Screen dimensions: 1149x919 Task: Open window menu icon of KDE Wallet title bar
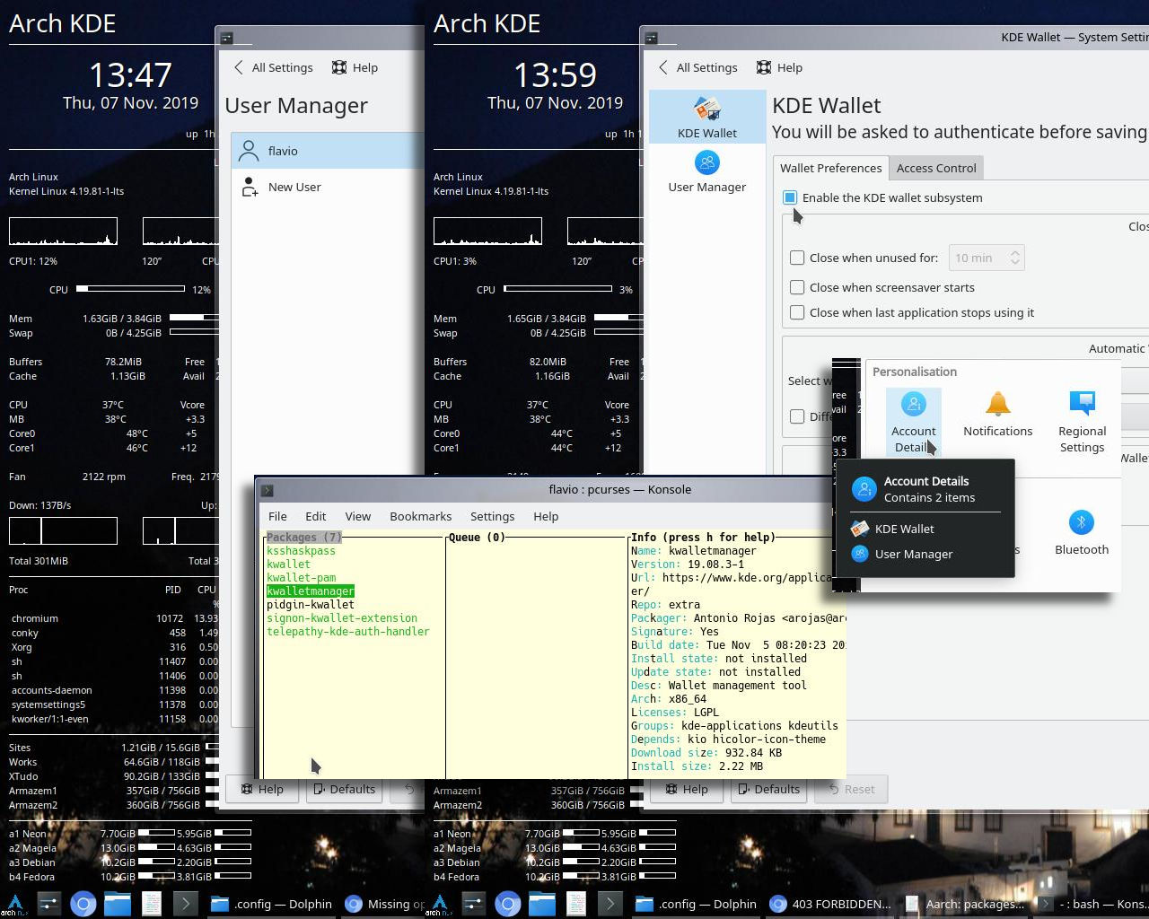[x=651, y=38]
